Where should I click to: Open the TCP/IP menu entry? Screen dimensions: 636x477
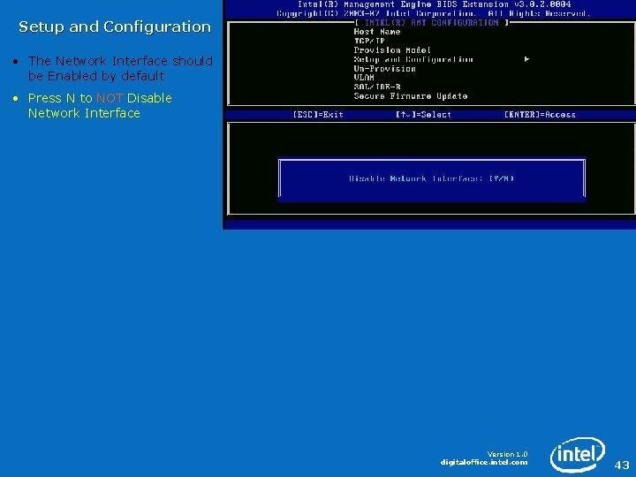coord(369,41)
